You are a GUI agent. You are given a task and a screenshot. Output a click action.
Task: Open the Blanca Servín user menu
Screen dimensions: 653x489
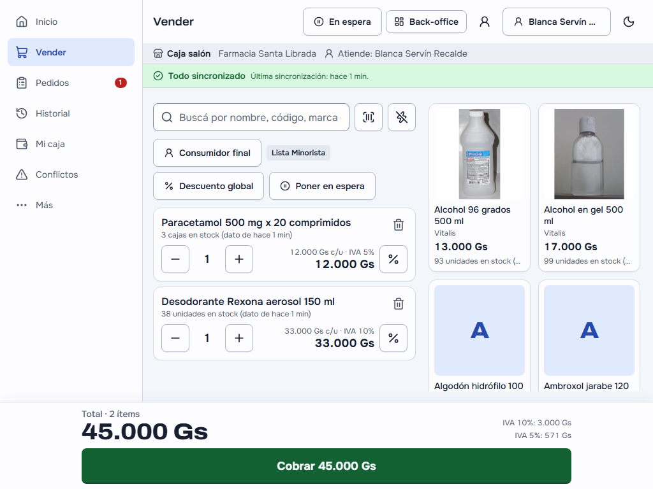tap(556, 22)
